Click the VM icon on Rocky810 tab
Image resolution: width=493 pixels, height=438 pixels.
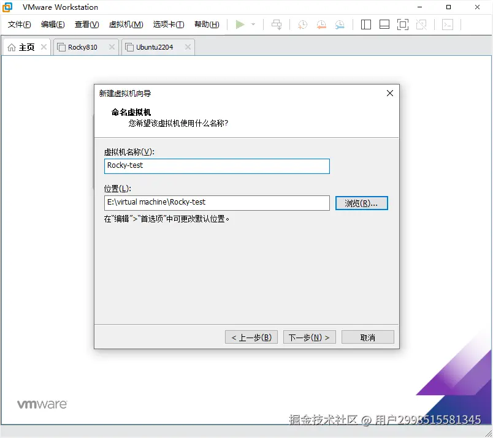61,47
